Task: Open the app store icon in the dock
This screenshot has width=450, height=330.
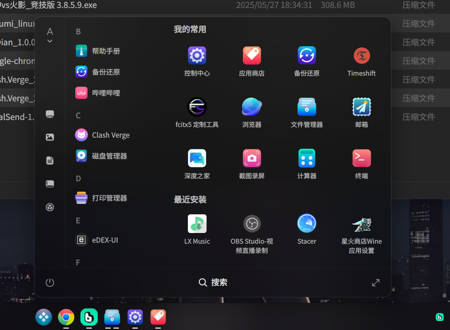Action: 158,317
